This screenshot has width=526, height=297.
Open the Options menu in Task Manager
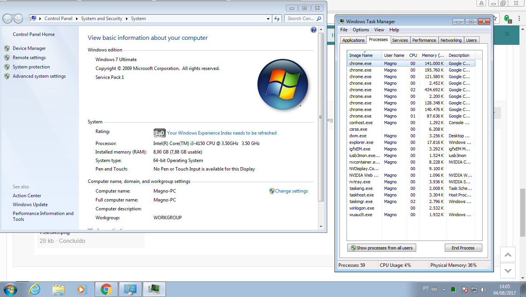point(361,30)
